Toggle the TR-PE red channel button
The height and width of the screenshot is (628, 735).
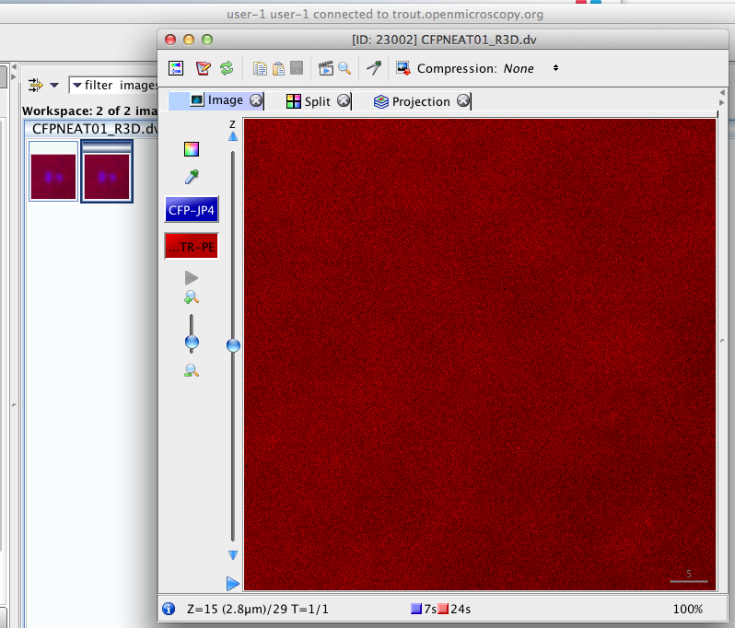(x=192, y=247)
